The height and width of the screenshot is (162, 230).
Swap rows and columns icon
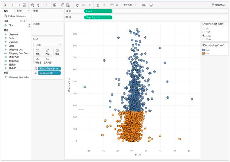(x=78, y=5)
